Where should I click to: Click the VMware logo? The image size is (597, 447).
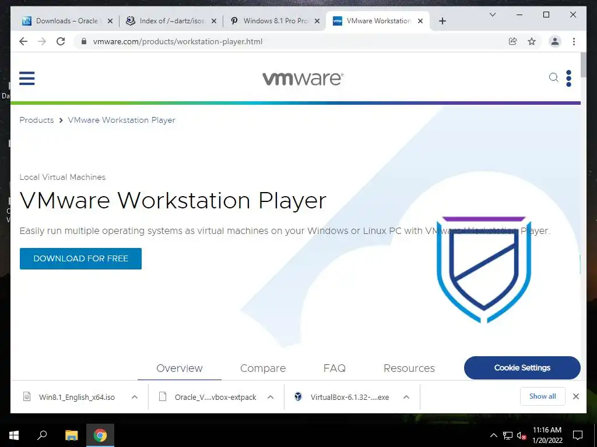pyautogui.click(x=303, y=79)
